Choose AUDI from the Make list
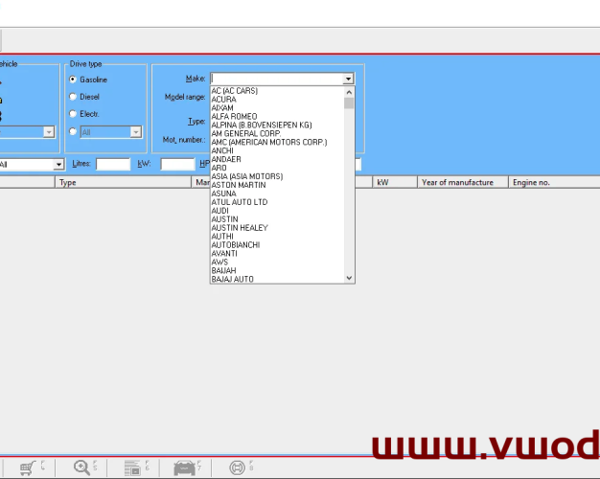This screenshot has height=479, width=600. click(277, 211)
